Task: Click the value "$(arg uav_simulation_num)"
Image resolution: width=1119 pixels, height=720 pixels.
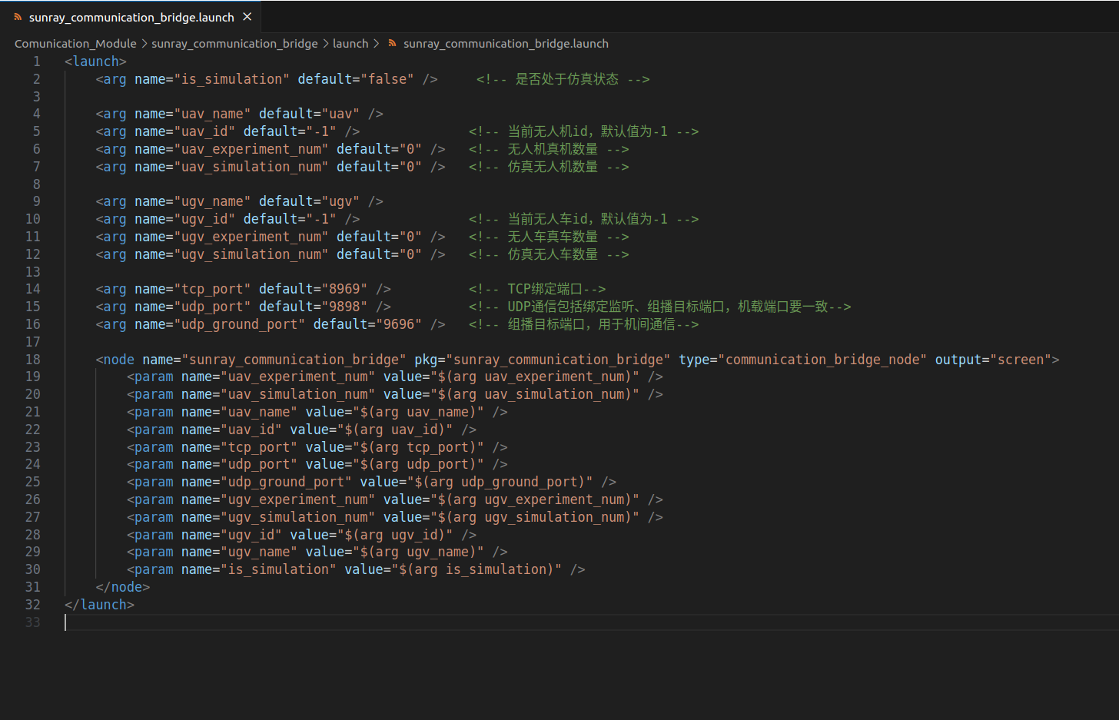Action: 535,394
